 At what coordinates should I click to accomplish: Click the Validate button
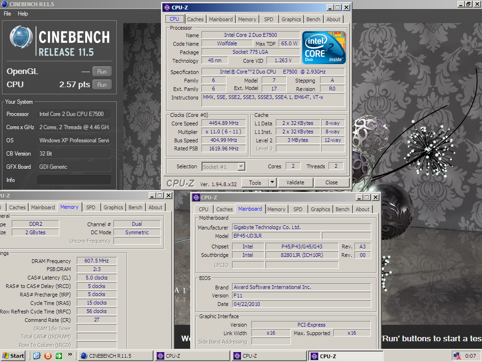pos(296,182)
